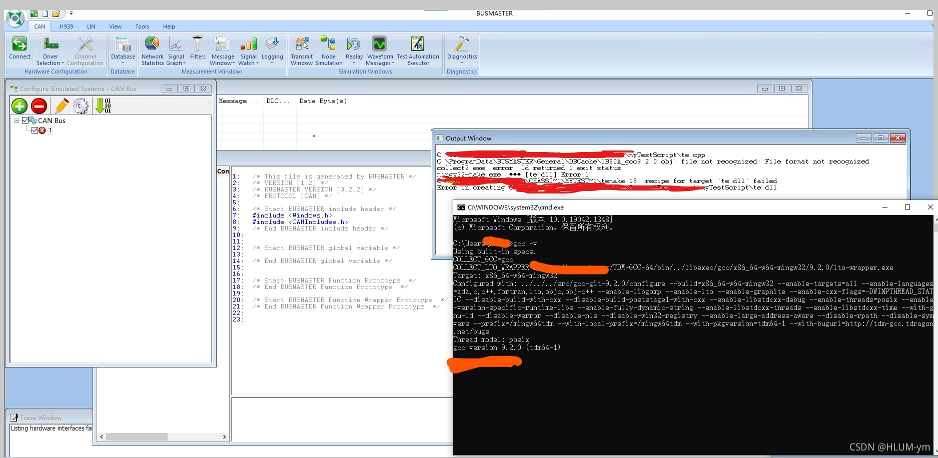The height and width of the screenshot is (458, 938).
Task: Launch the Test Automation Executor
Action: point(418,51)
